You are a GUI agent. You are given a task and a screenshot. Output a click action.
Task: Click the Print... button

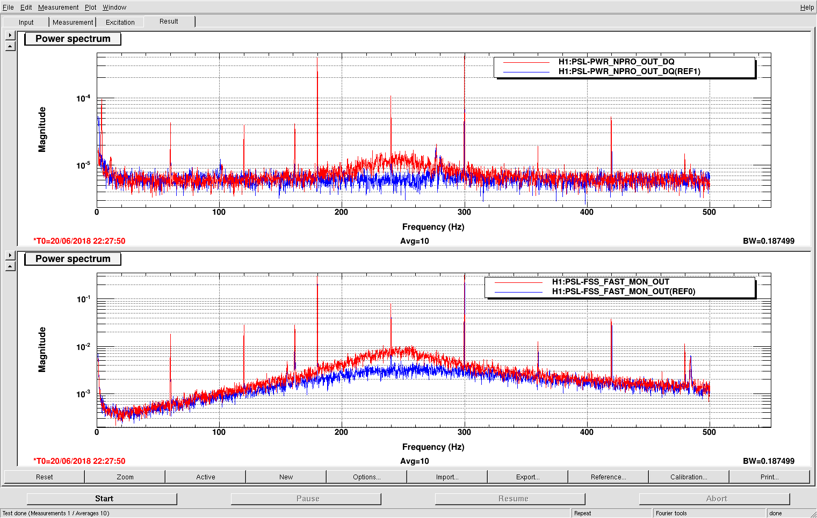pos(769,477)
